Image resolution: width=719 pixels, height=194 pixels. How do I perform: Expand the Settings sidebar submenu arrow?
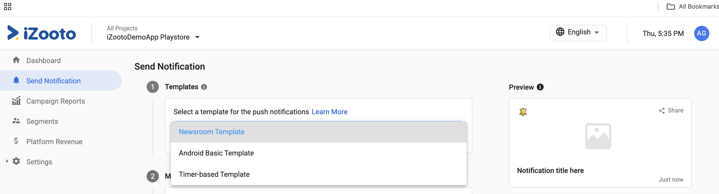point(7,161)
